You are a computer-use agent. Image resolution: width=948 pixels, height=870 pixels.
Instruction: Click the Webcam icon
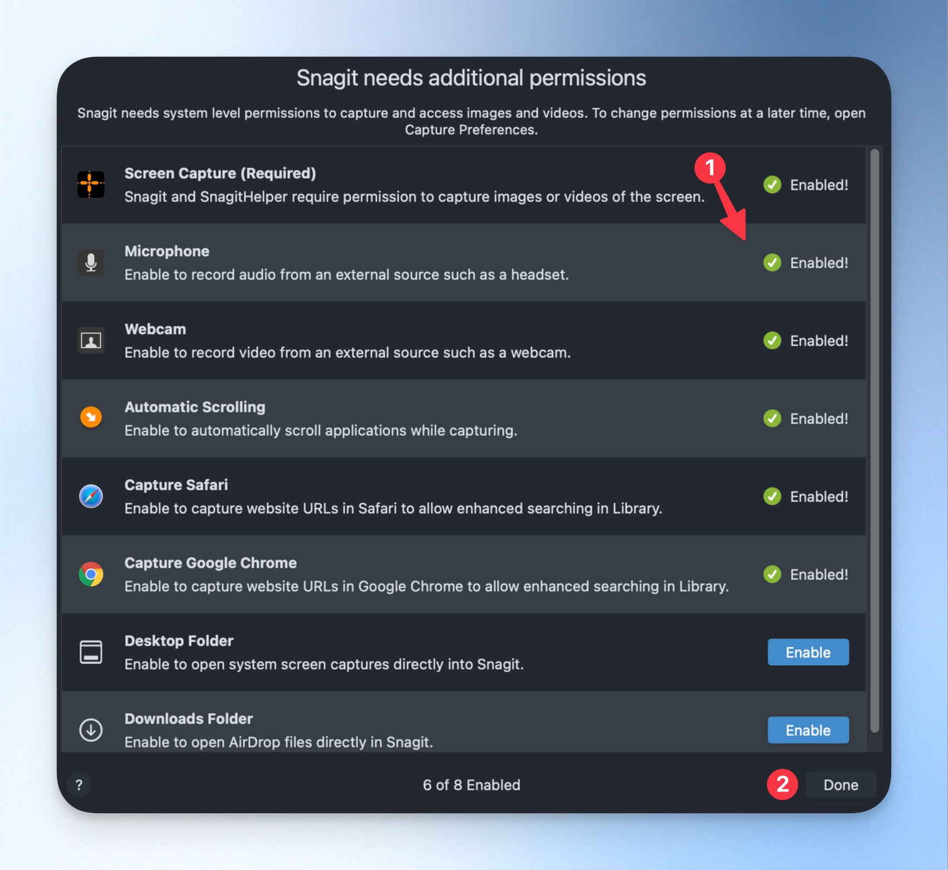click(x=91, y=340)
